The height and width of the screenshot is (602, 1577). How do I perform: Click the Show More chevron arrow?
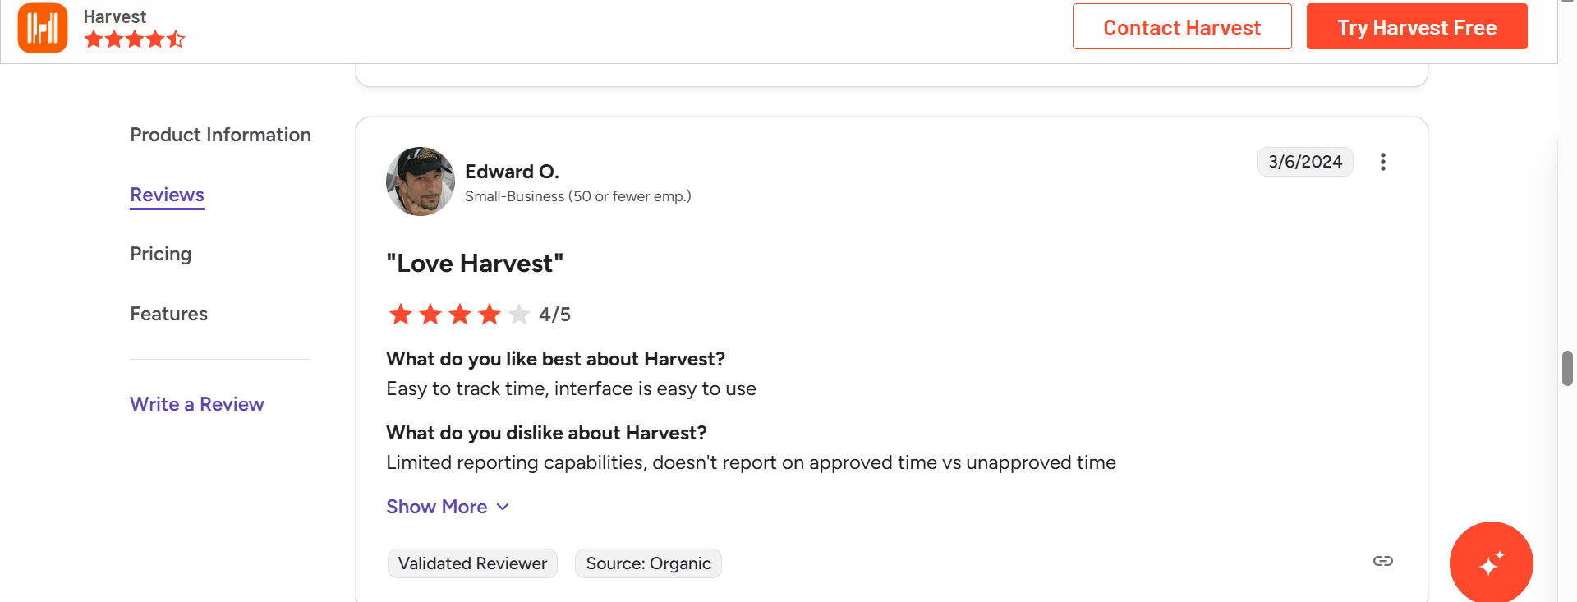point(503,507)
